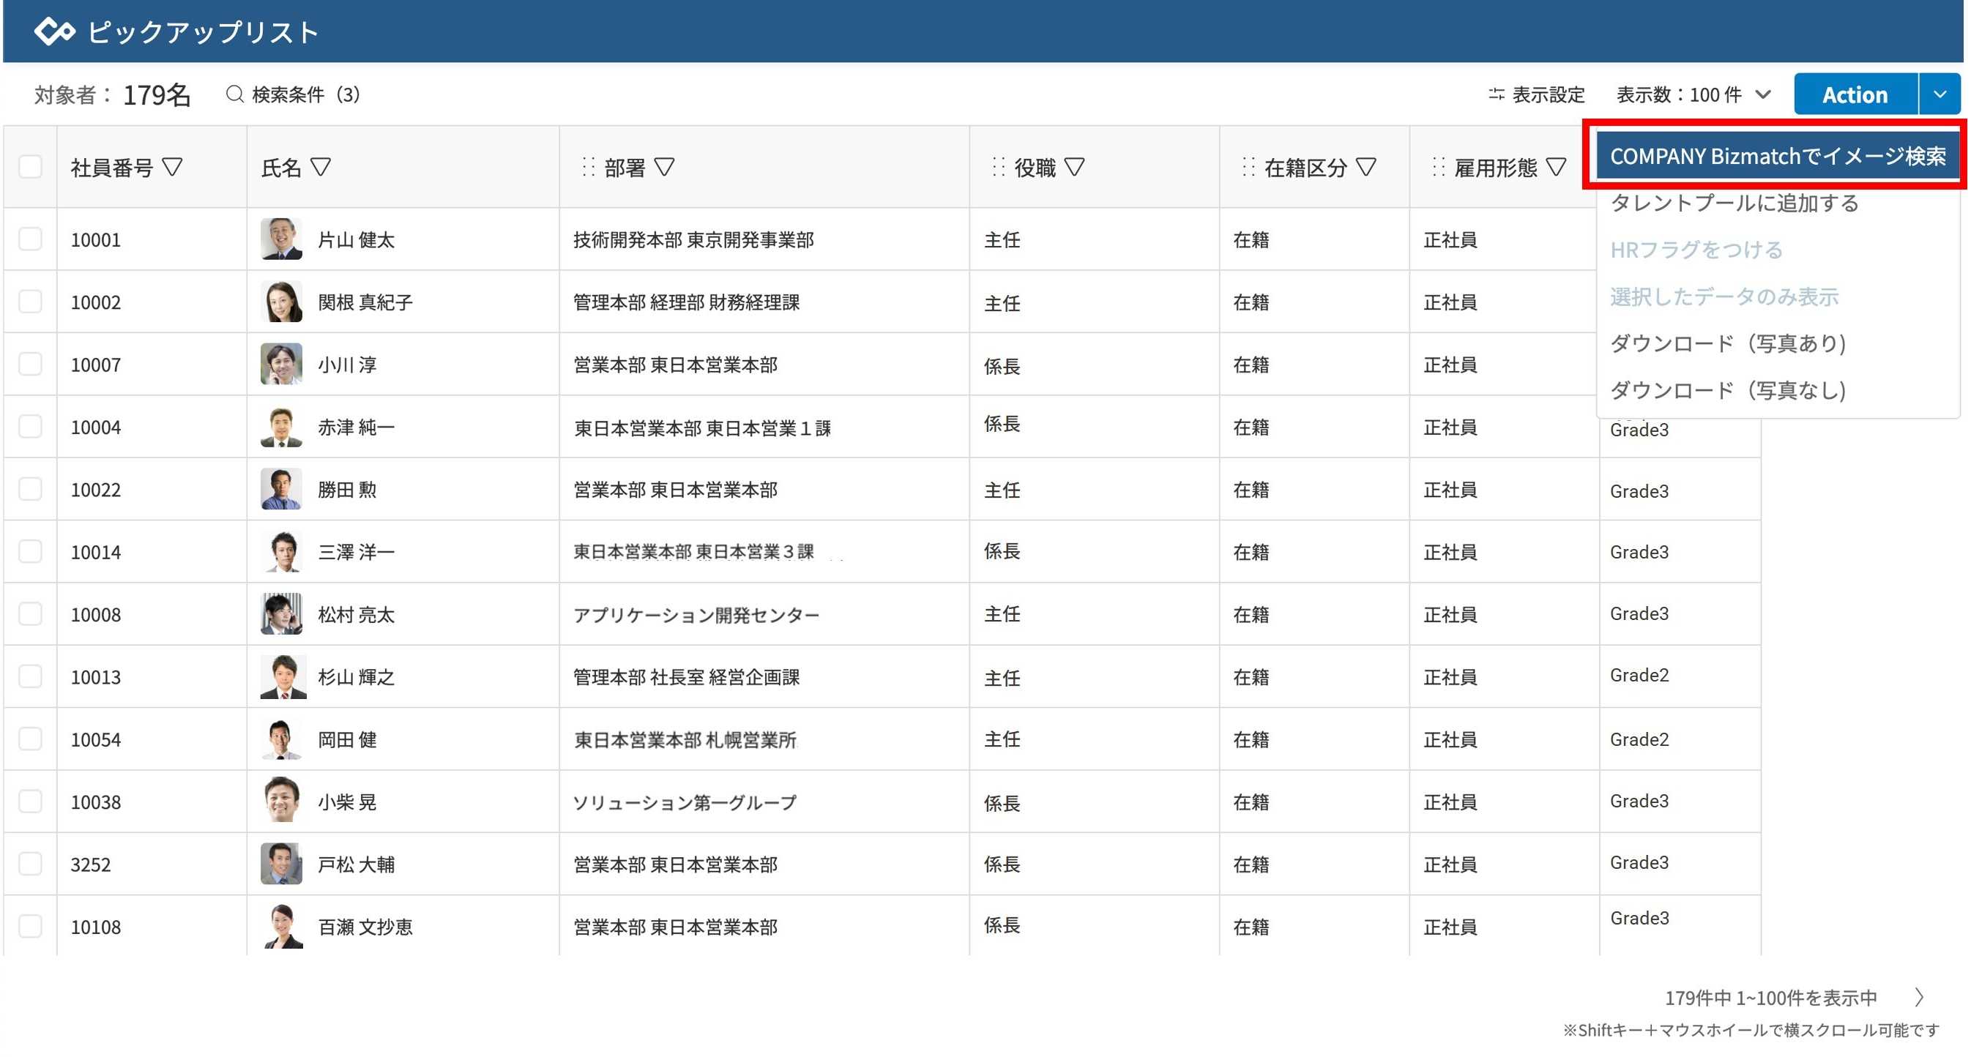Open 雇用形態 column filter triangle

[x=1556, y=167]
